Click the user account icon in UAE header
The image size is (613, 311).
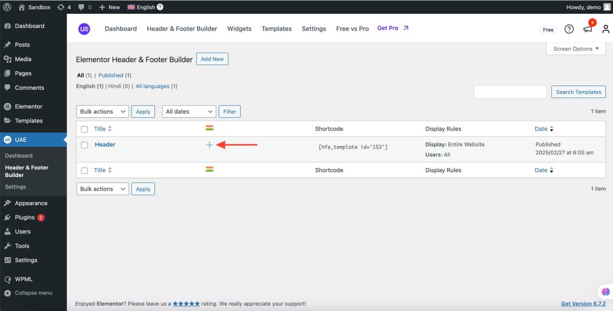606,29
